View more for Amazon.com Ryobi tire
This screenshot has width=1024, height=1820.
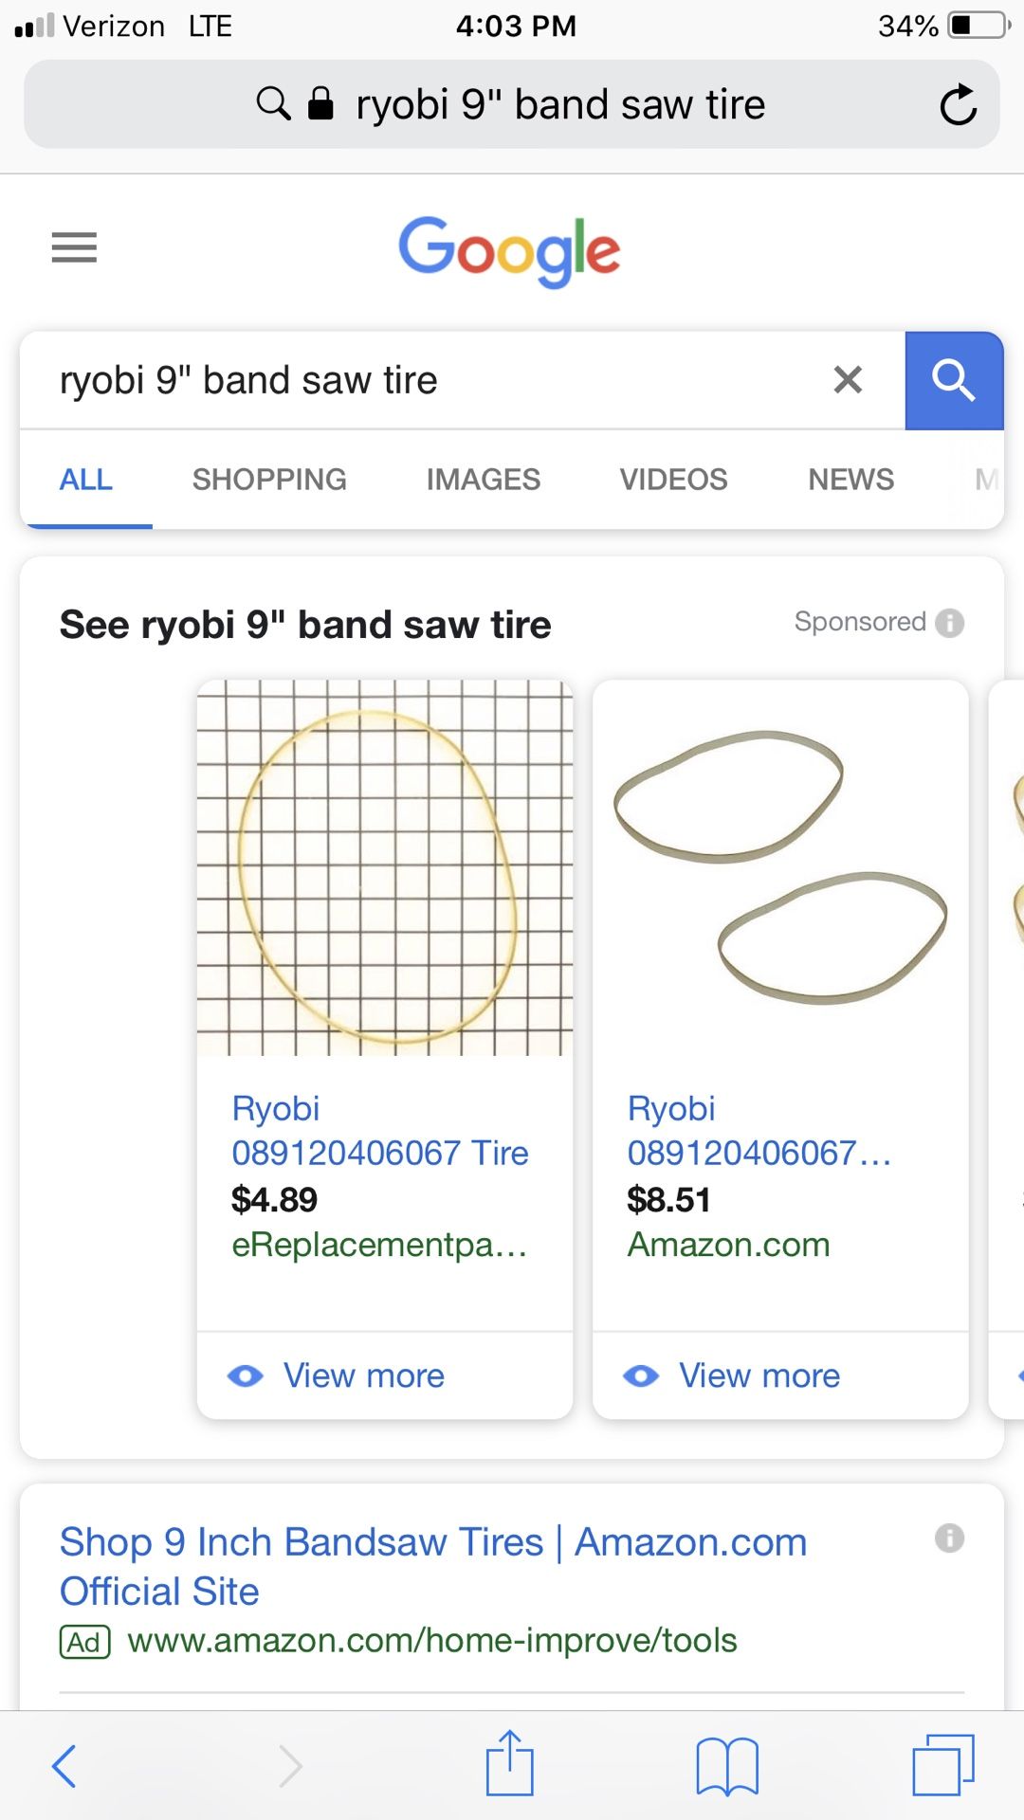(x=759, y=1375)
